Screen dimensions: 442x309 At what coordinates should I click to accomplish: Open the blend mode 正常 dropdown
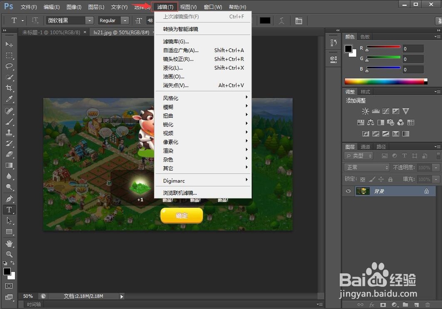366,167
